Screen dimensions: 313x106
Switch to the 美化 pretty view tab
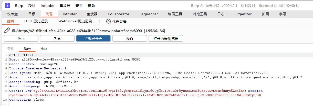point(11,49)
